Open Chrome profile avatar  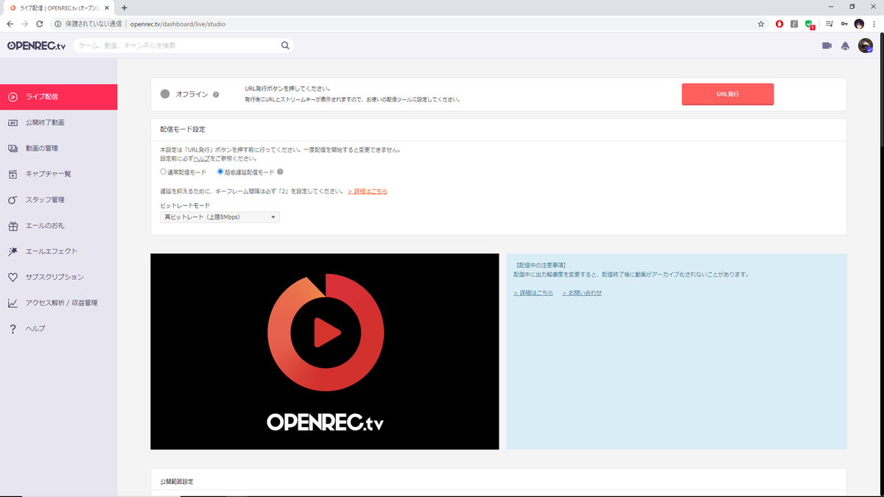coord(859,24)
